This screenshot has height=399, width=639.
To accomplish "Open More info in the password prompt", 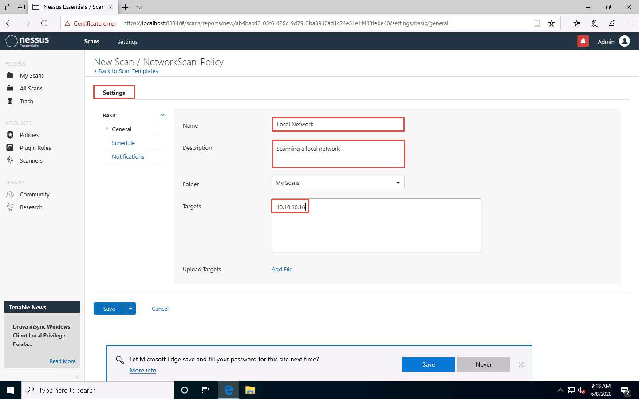I will click(x=143, y=370).
